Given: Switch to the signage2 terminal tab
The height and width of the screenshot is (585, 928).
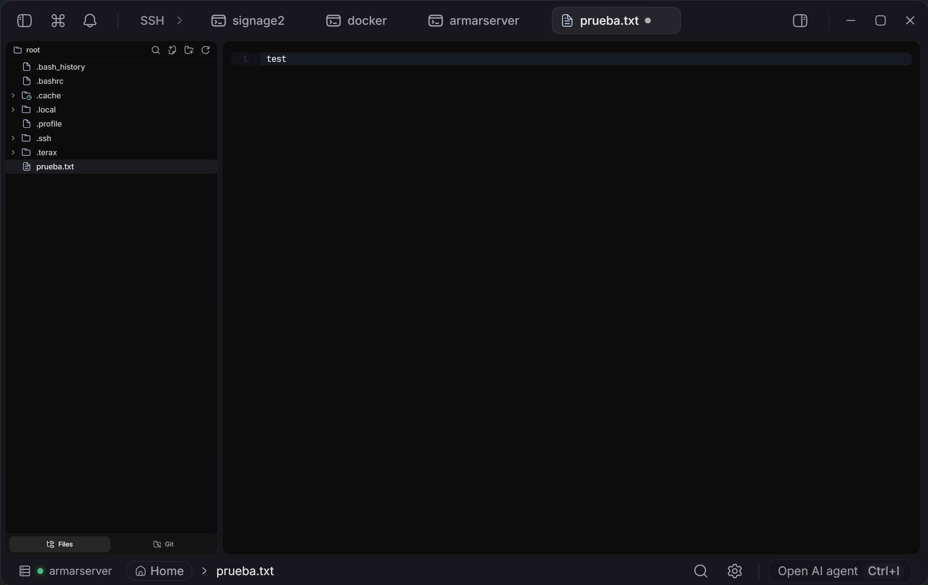Looking at the screenshot, I should pos(248,21).
